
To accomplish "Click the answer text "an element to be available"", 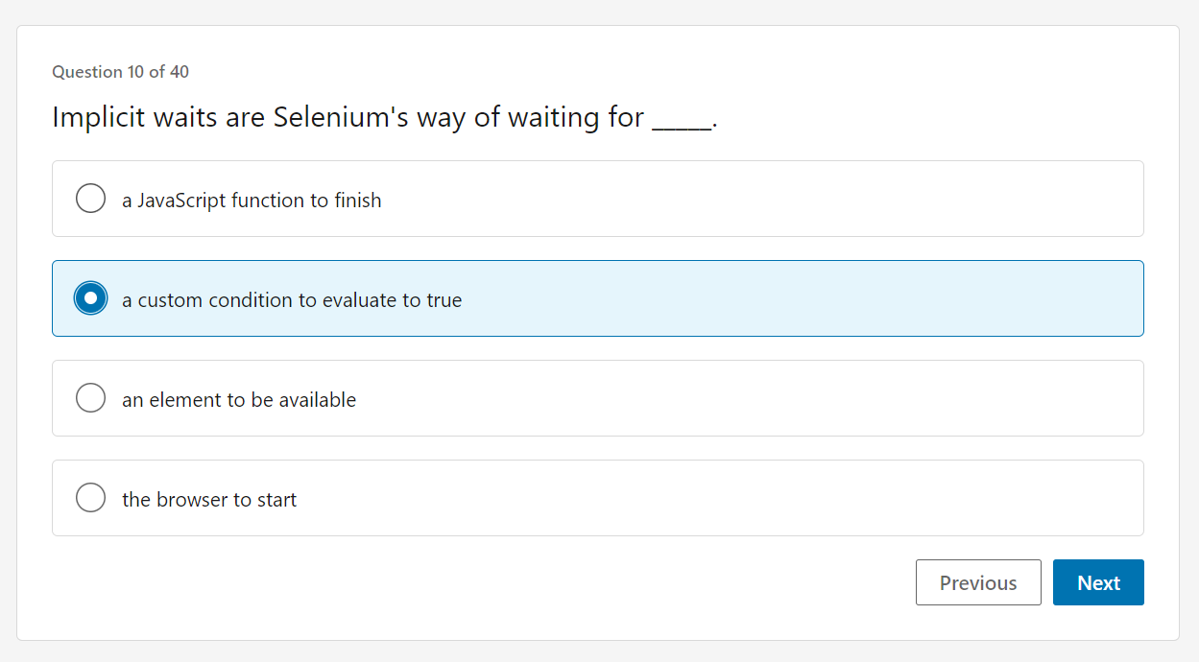I will (x=238, y=399).
